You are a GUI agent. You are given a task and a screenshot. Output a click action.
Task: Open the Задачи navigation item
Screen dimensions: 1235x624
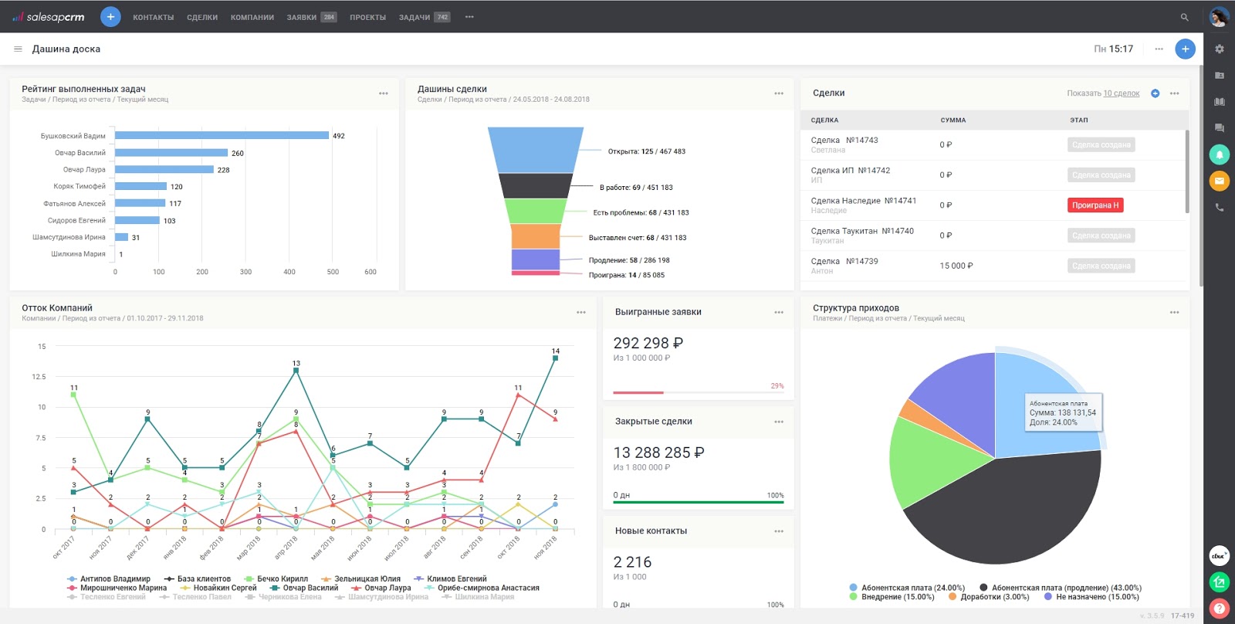(x=414, y=17)
